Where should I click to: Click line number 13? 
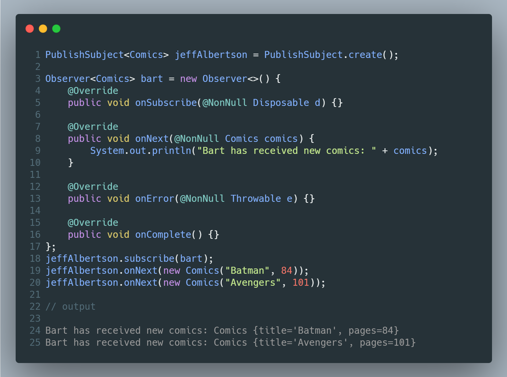click(x=35, y=198)
